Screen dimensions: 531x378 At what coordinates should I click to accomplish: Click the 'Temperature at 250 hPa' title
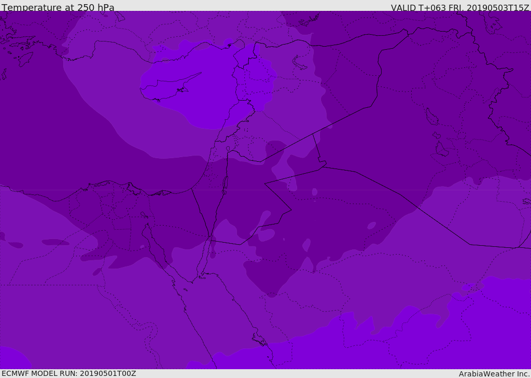click(x=58, y=7)
